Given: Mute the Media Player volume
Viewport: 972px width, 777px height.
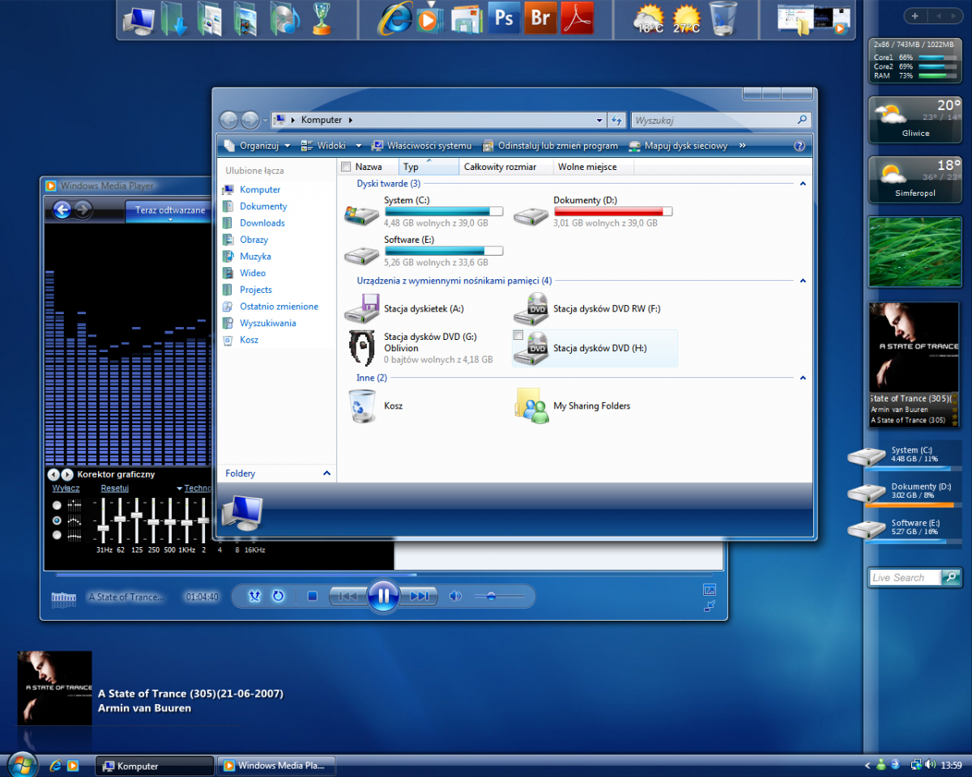Looking at the screenshot, I should [x=455, y=597].
